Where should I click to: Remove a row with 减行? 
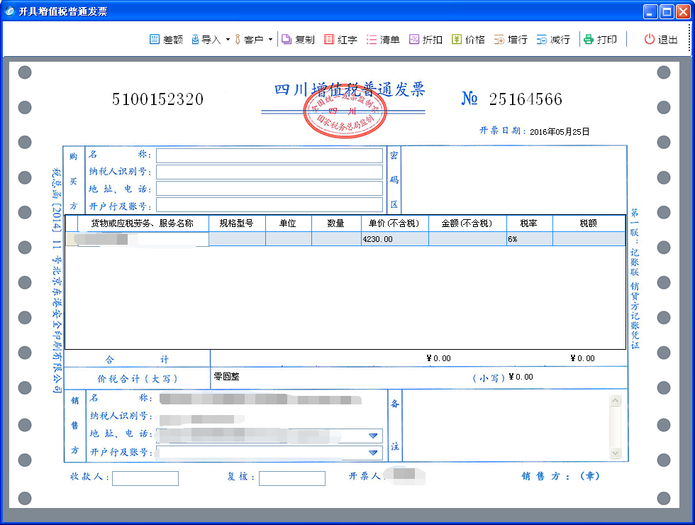553,40
